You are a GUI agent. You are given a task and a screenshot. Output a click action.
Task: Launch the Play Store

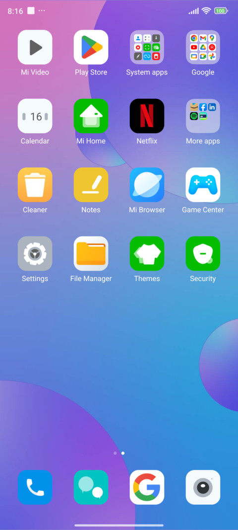point(91,47)
